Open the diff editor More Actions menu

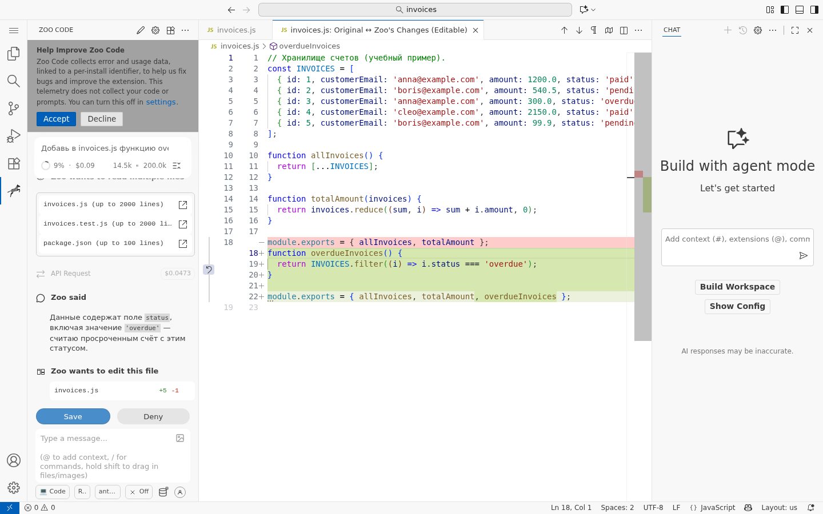pos(638,30)
